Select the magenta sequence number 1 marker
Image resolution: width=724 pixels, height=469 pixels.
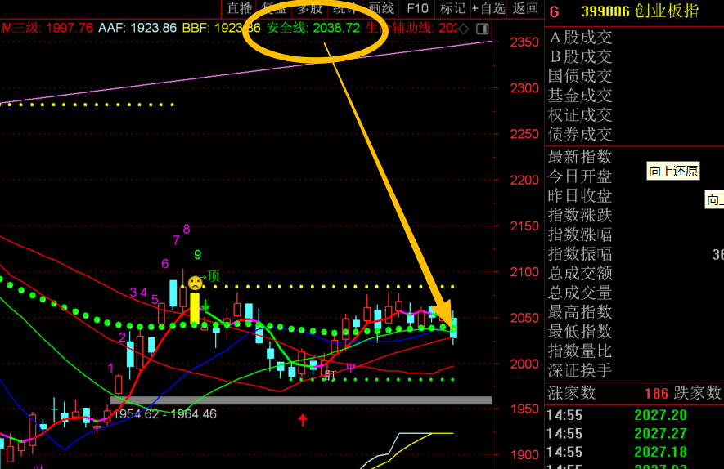coord(110,368)
